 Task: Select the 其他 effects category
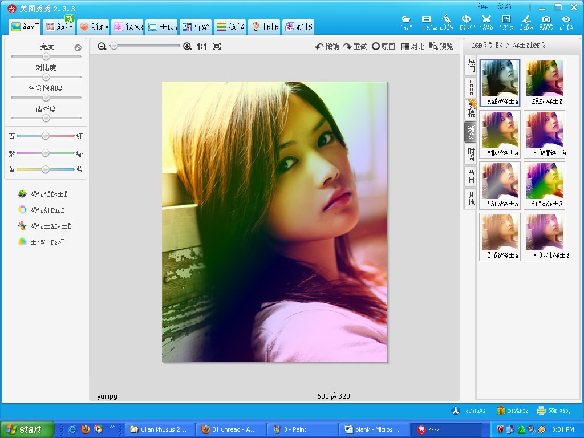[471, 198]
